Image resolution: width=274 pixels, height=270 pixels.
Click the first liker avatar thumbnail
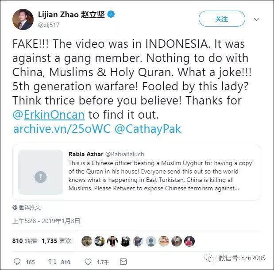point(87,241)
